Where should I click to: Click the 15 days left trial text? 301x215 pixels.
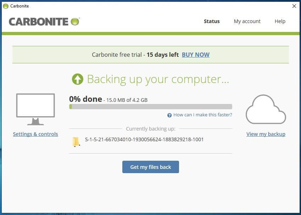pyautogui.click(x=163, y=55)
